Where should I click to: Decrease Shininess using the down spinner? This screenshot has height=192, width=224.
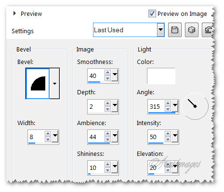pyautogui.click(x=107, y=170)
